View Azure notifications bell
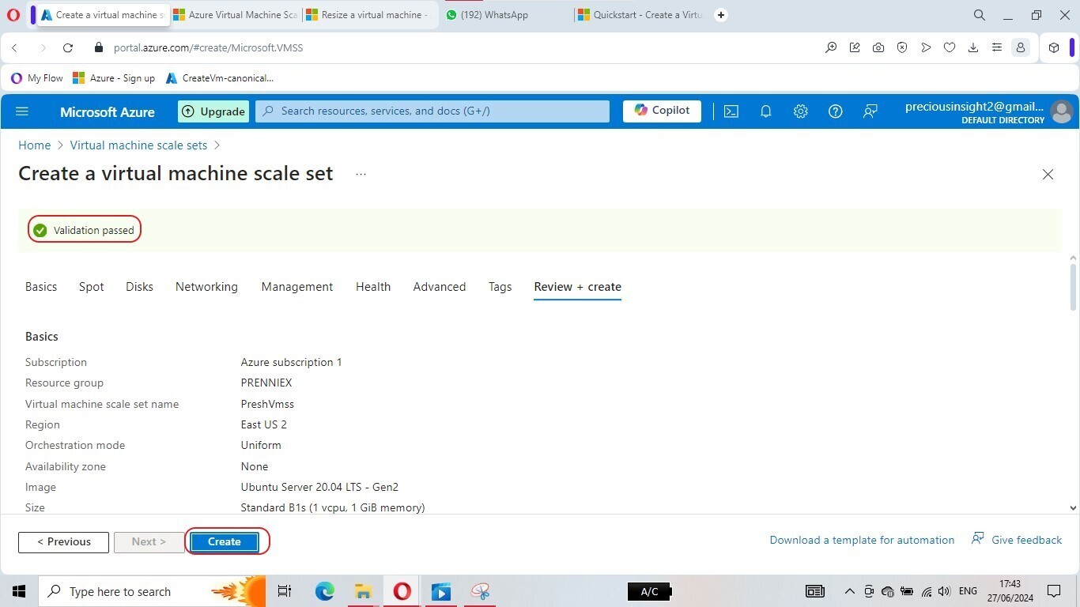 click(x=765, y=111)
